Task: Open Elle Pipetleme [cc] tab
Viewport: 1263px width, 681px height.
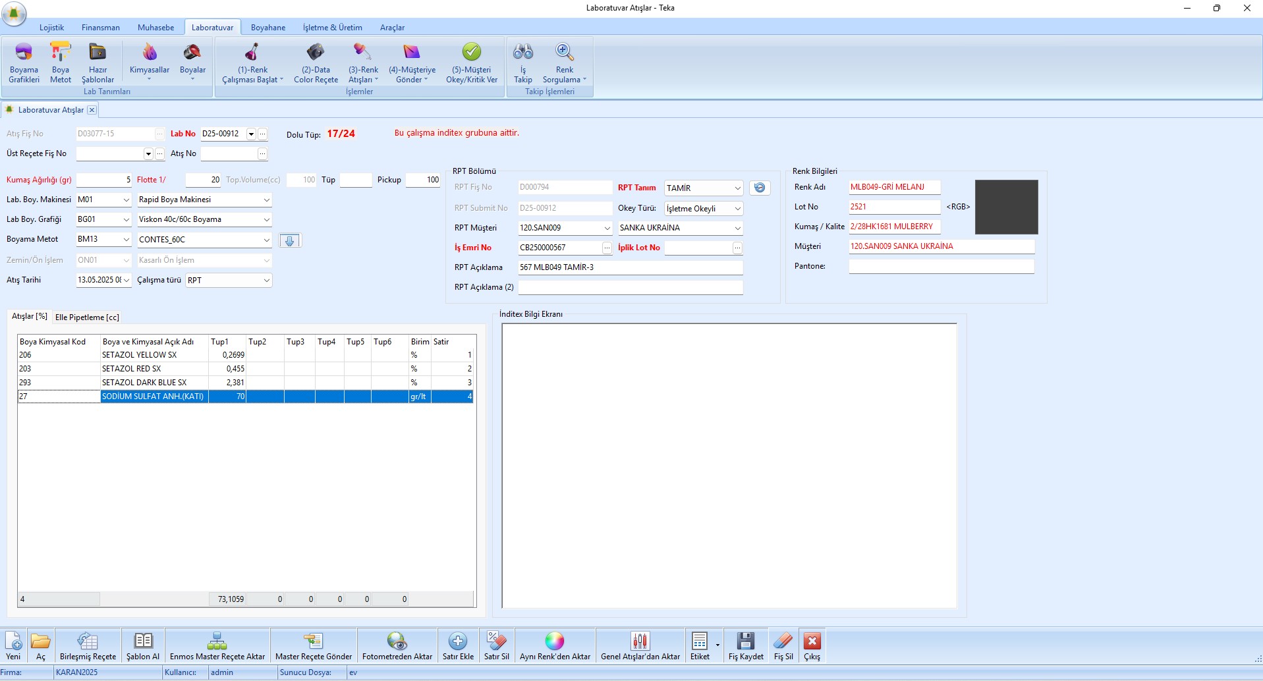Action: (x=87, y=317)
